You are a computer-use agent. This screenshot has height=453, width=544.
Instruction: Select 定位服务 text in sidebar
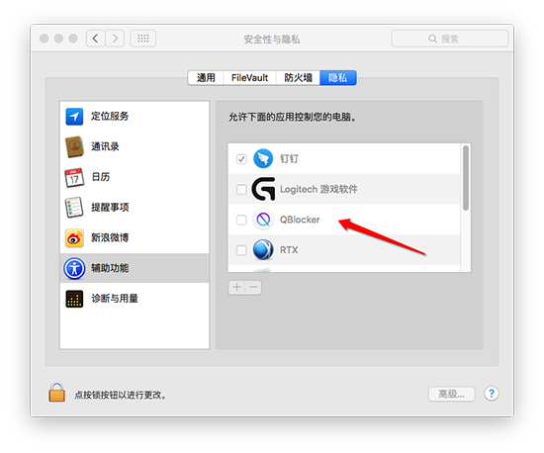pos(110,116)
